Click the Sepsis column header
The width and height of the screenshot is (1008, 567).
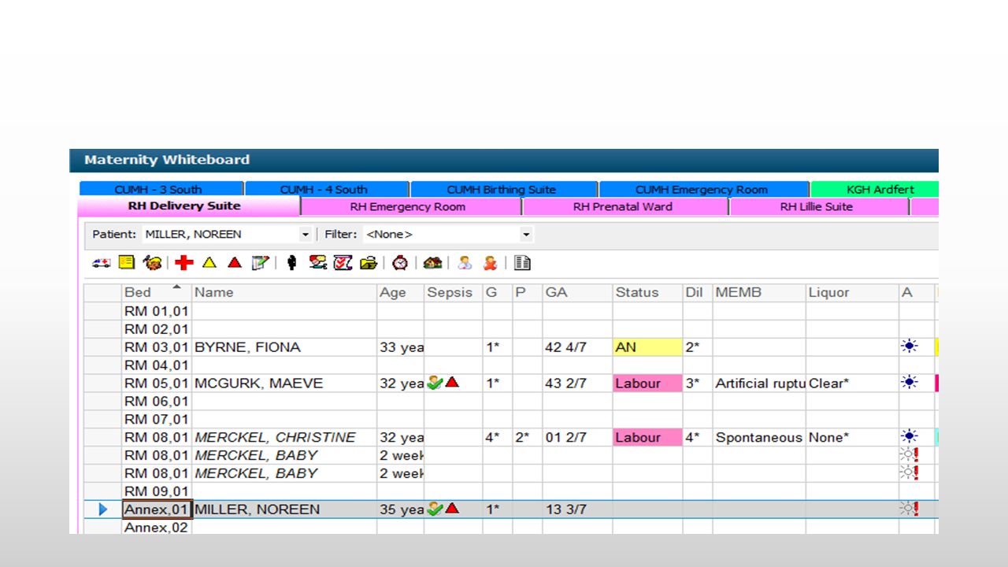coord(453,292)
